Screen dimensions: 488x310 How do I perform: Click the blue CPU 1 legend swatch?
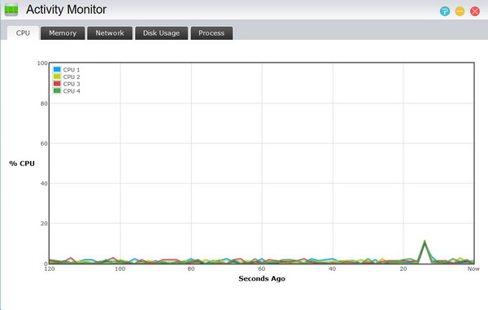57,69
